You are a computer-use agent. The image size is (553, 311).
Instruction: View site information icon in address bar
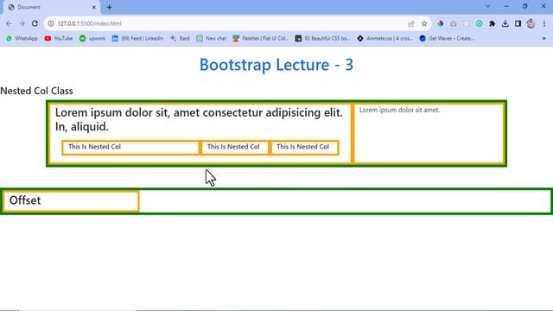point(51,23)
